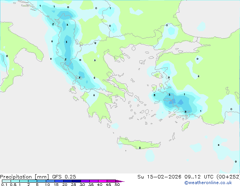Click the 0.5–1 mm legend swatch
This screenshot has width=240, height=186.
(x=15, y=181)
